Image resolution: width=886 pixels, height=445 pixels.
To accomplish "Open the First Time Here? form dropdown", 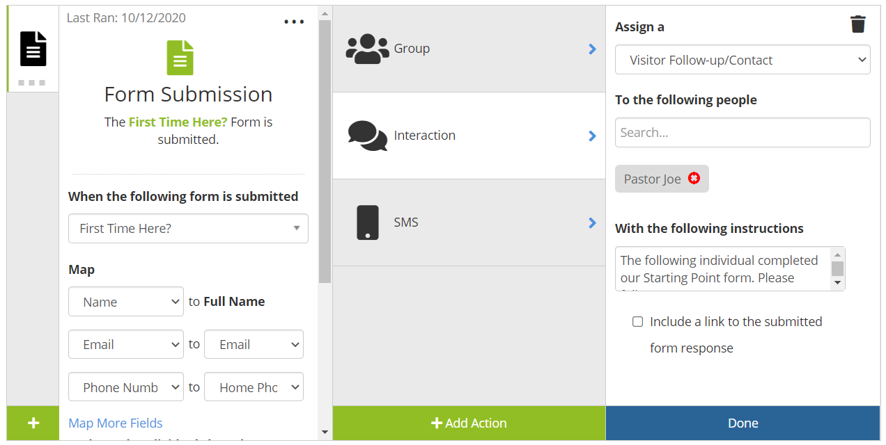I will [188, 229].
